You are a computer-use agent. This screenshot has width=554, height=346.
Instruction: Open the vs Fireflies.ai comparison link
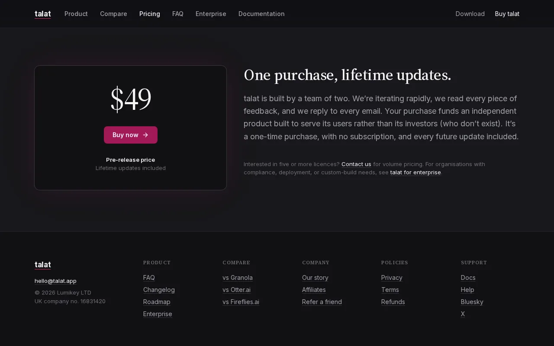pos(241,302)
